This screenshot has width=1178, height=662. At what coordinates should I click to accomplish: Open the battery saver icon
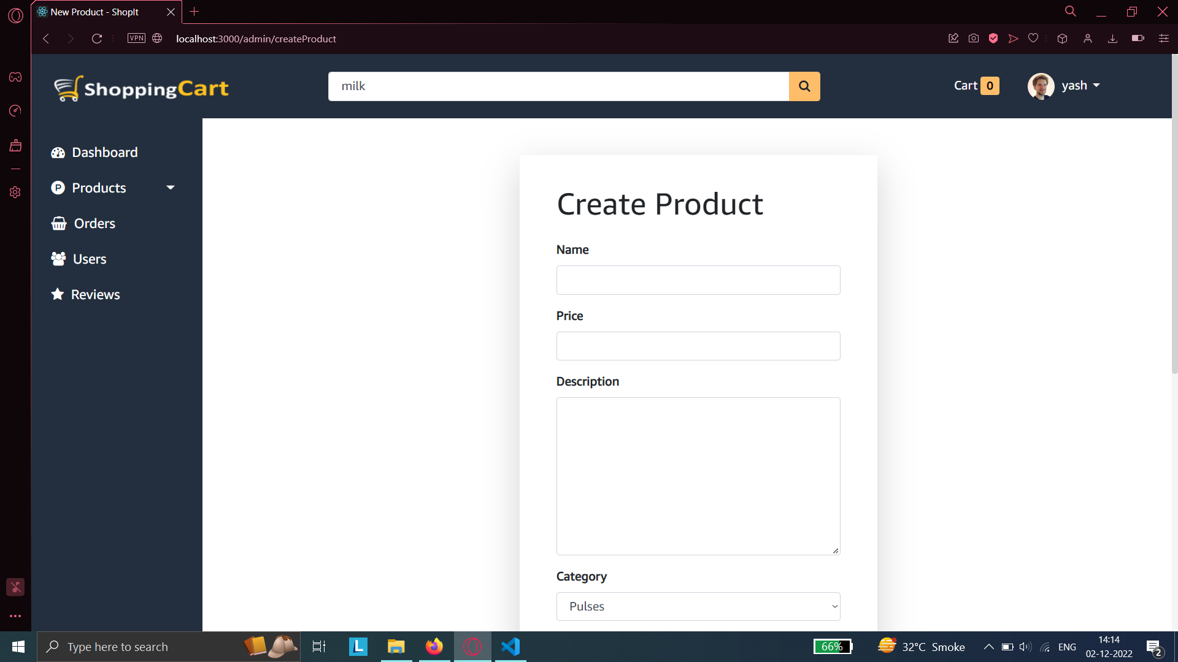point(1138,38)
